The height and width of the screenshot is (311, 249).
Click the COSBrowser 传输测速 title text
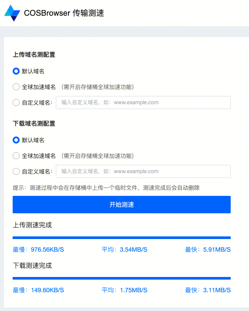64,13
